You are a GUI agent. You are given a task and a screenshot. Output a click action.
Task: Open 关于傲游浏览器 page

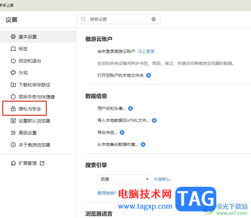coord(38,145)
